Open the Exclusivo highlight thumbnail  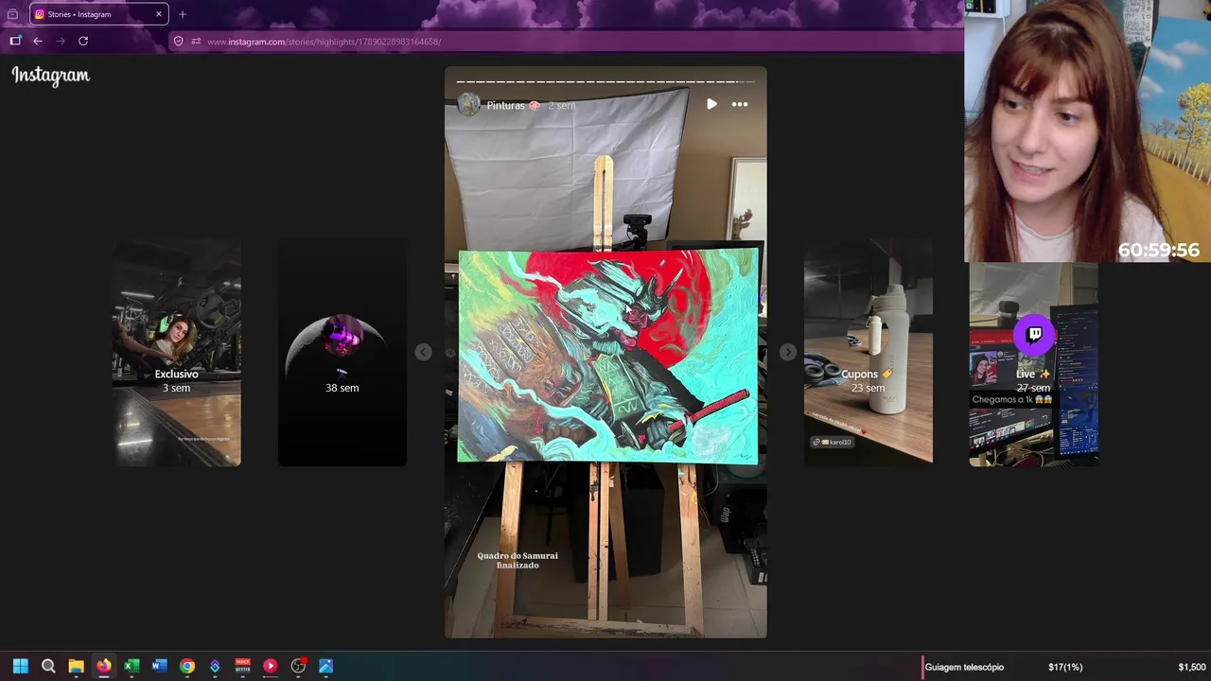point(177,352)
